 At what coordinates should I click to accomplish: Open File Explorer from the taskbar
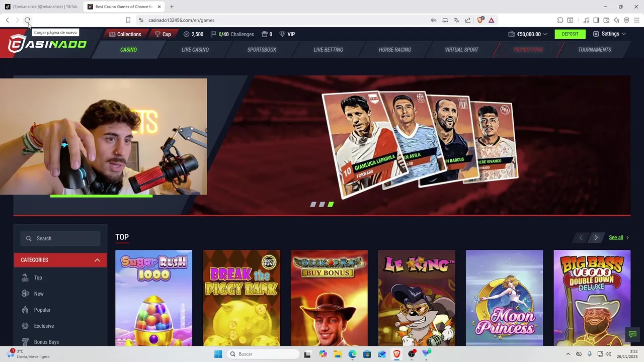click(338, 354)
